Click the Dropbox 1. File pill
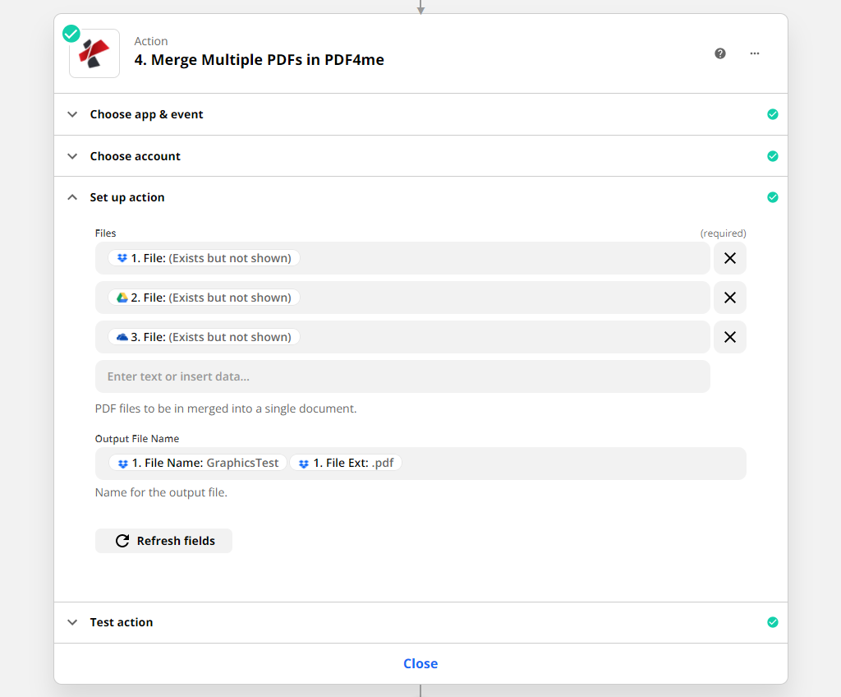 click(x=205, y=258)
